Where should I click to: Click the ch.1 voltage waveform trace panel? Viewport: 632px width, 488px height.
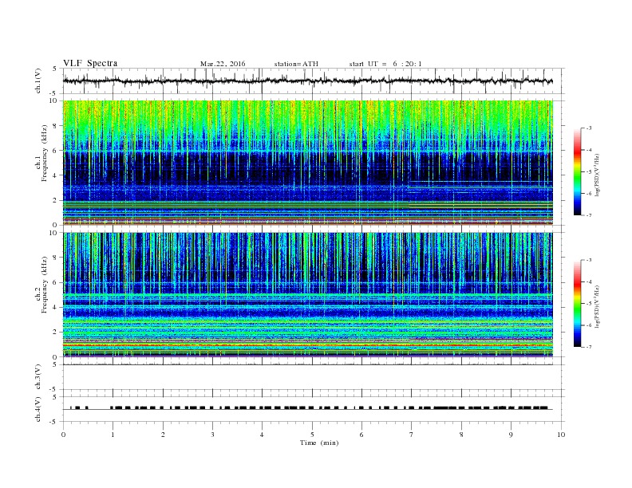(x=314, y=81)
